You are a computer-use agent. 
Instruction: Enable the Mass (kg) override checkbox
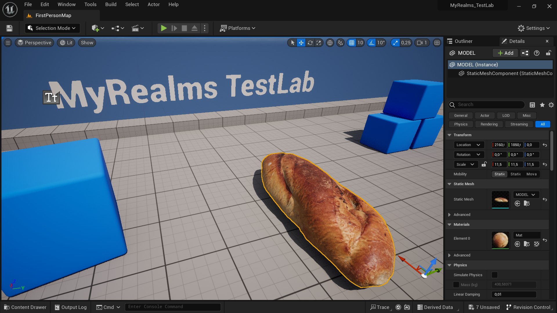(456, 285)
